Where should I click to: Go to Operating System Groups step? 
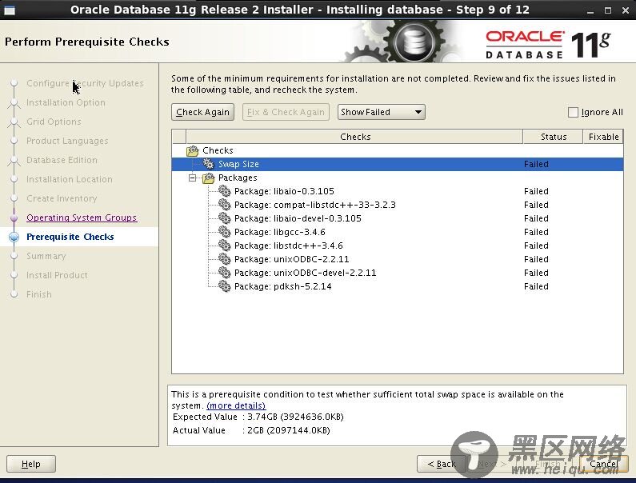82,218
